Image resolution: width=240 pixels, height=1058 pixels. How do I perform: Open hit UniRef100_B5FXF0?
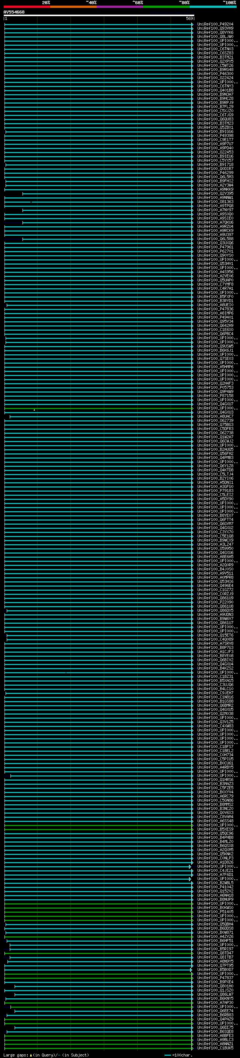215,296
